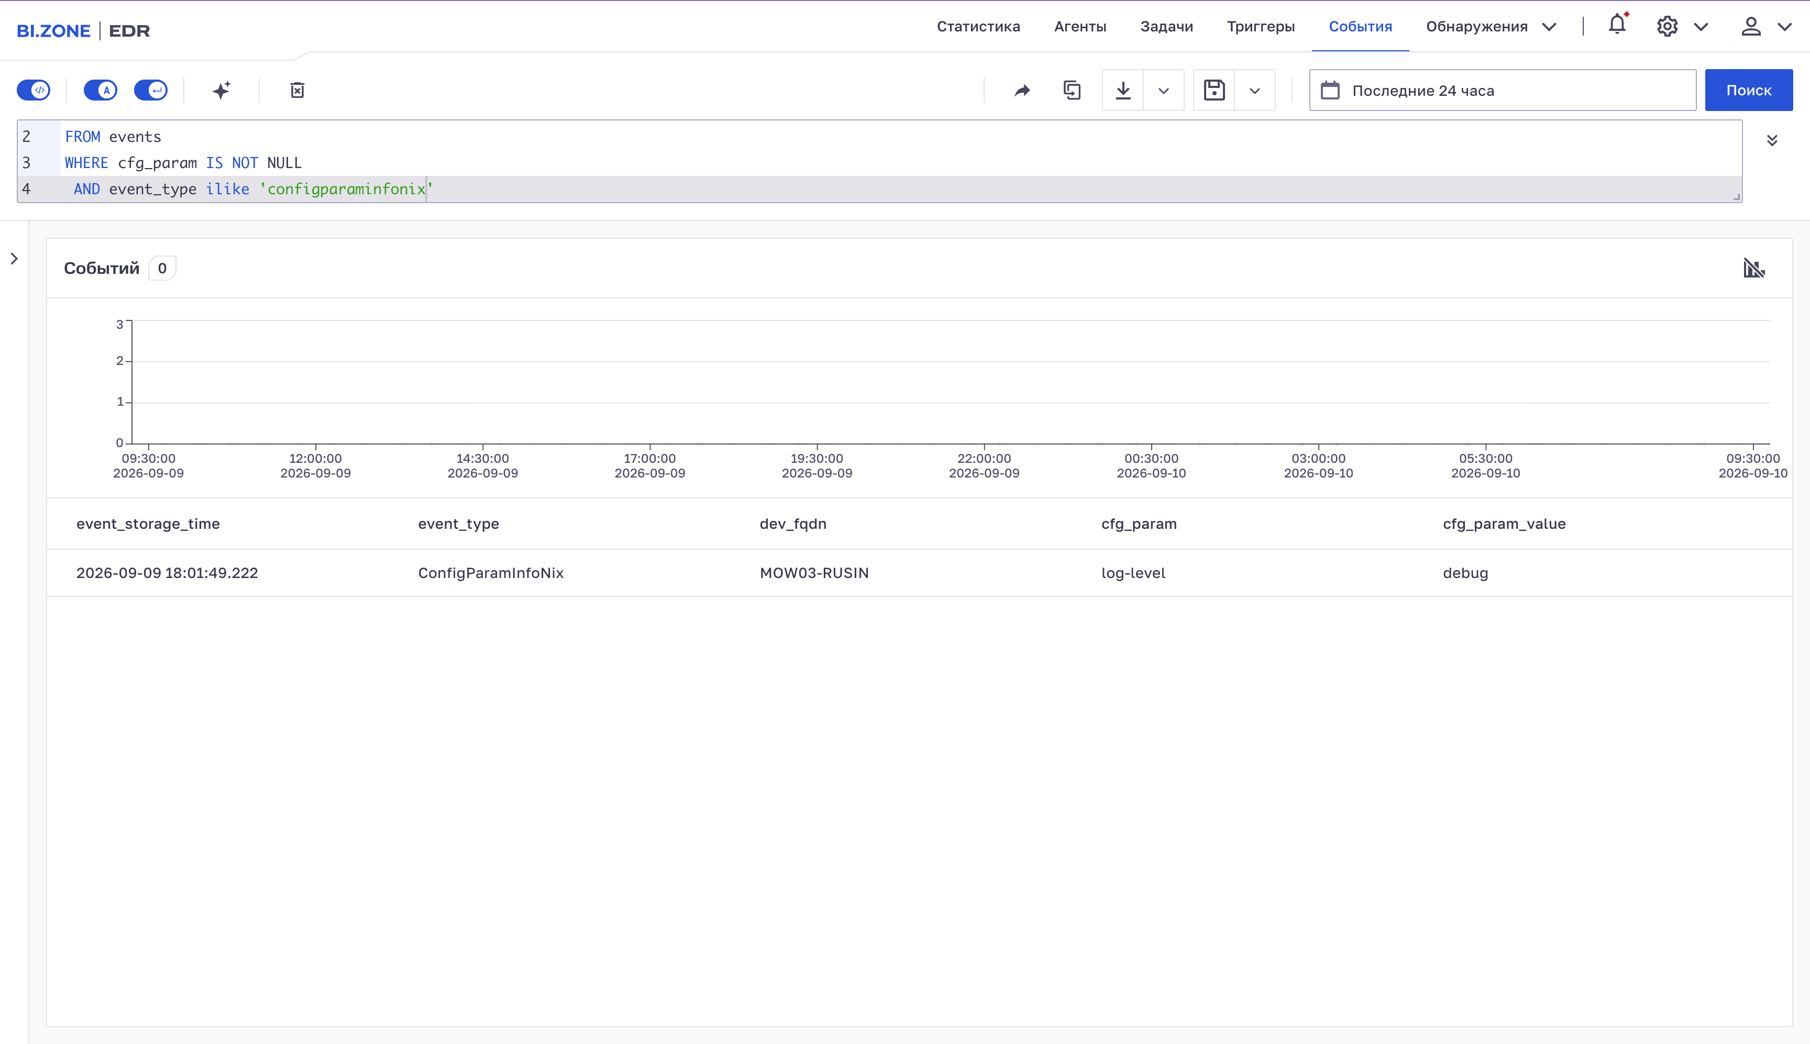Click the 'log-level' cell value
1810x1044 pixels.
point(1133,573)
